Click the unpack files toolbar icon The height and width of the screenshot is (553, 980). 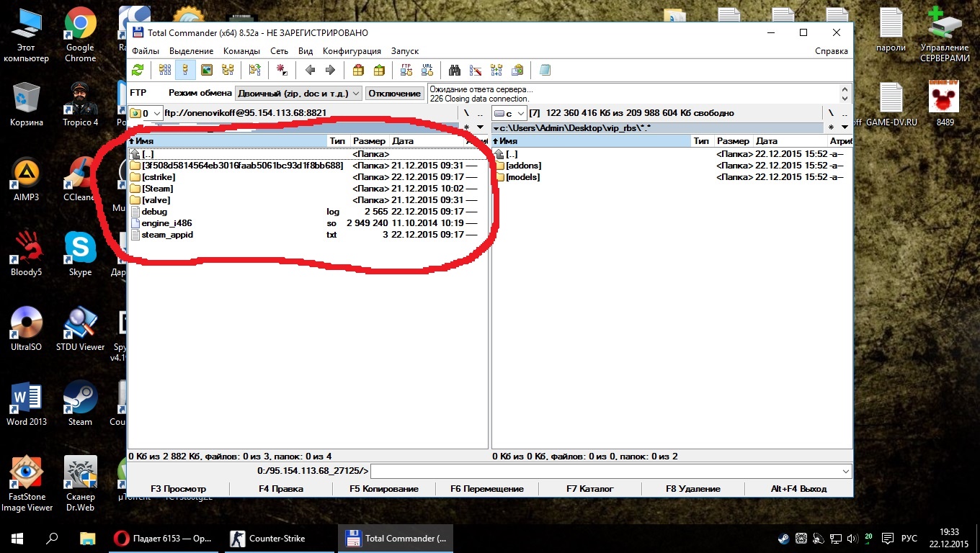[x=379, y=70]
